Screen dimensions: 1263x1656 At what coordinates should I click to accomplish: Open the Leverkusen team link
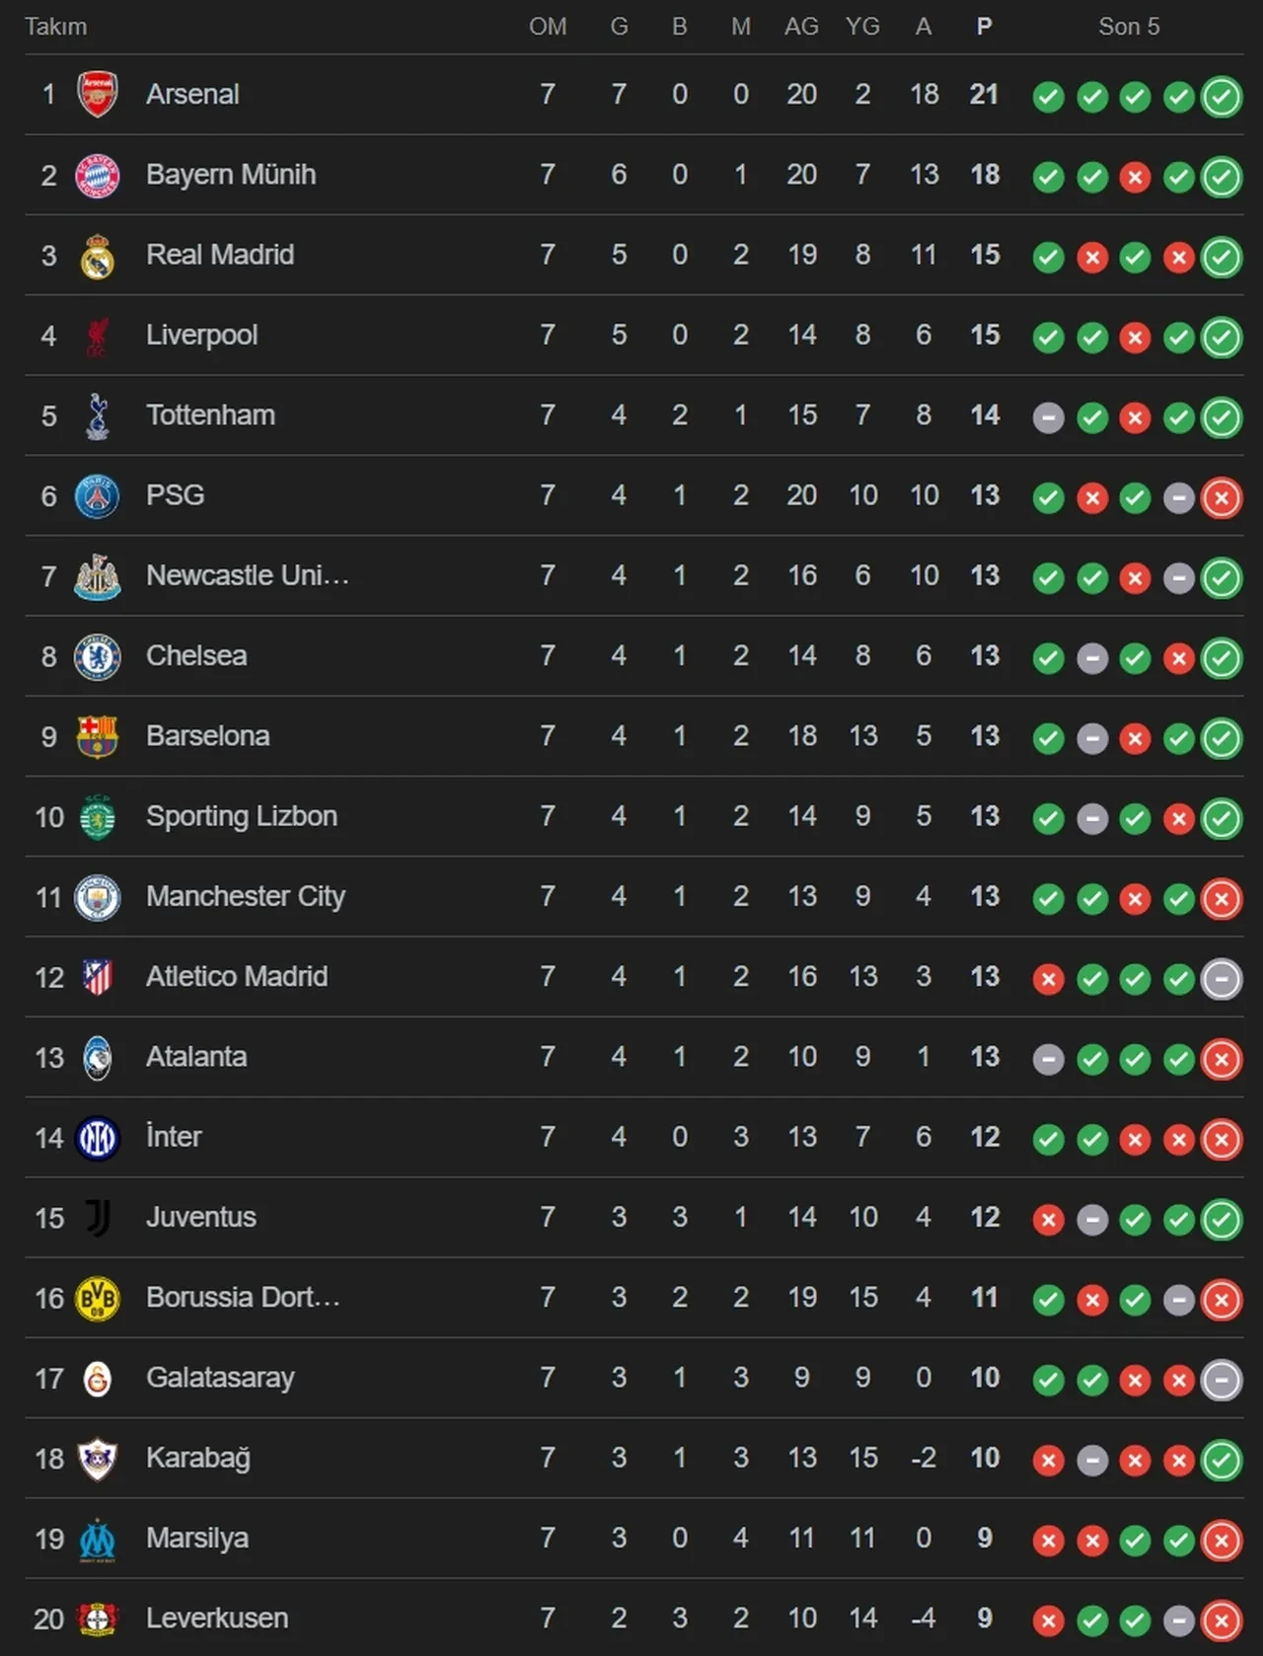tap(217, 1618)
